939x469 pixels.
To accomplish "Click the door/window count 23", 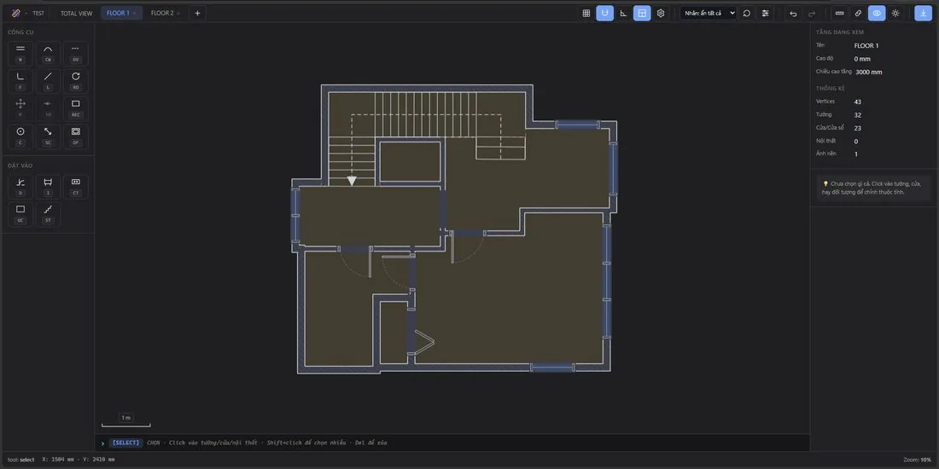I will (x=858, y=128).
